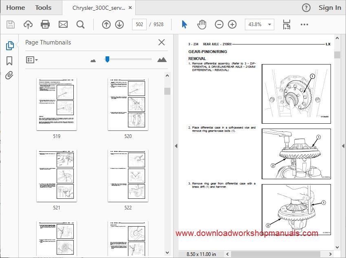Show Page Thumbnails sidebar icon
Viewport: 346px width, 258px height.
click(10, 46)
